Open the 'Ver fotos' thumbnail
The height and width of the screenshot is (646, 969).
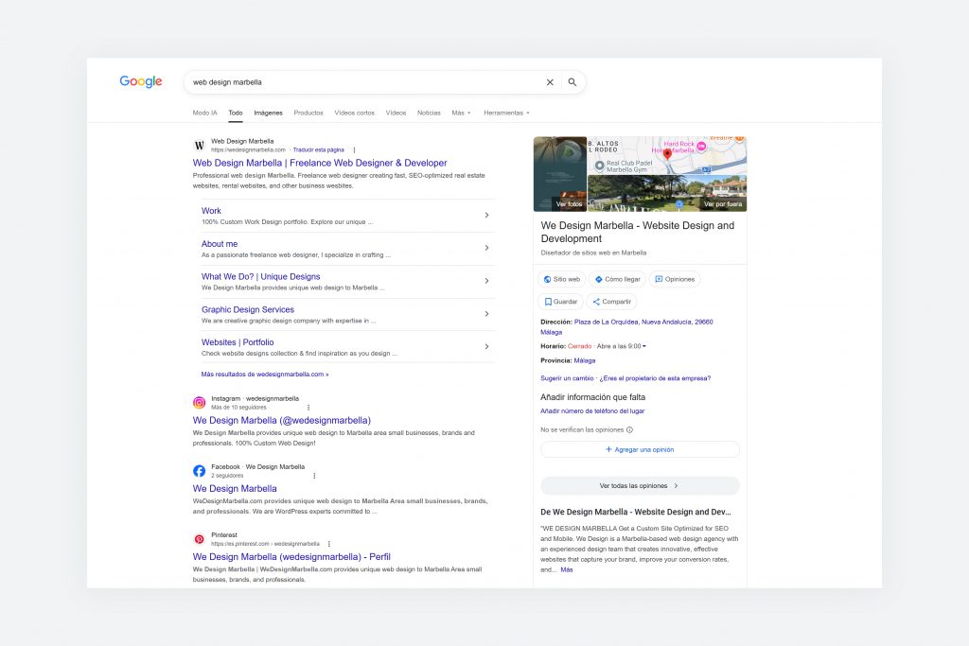560,174
